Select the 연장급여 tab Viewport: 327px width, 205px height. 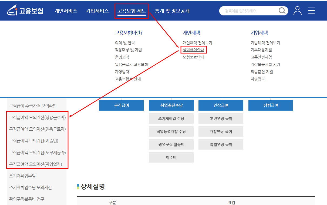point(221,105)
